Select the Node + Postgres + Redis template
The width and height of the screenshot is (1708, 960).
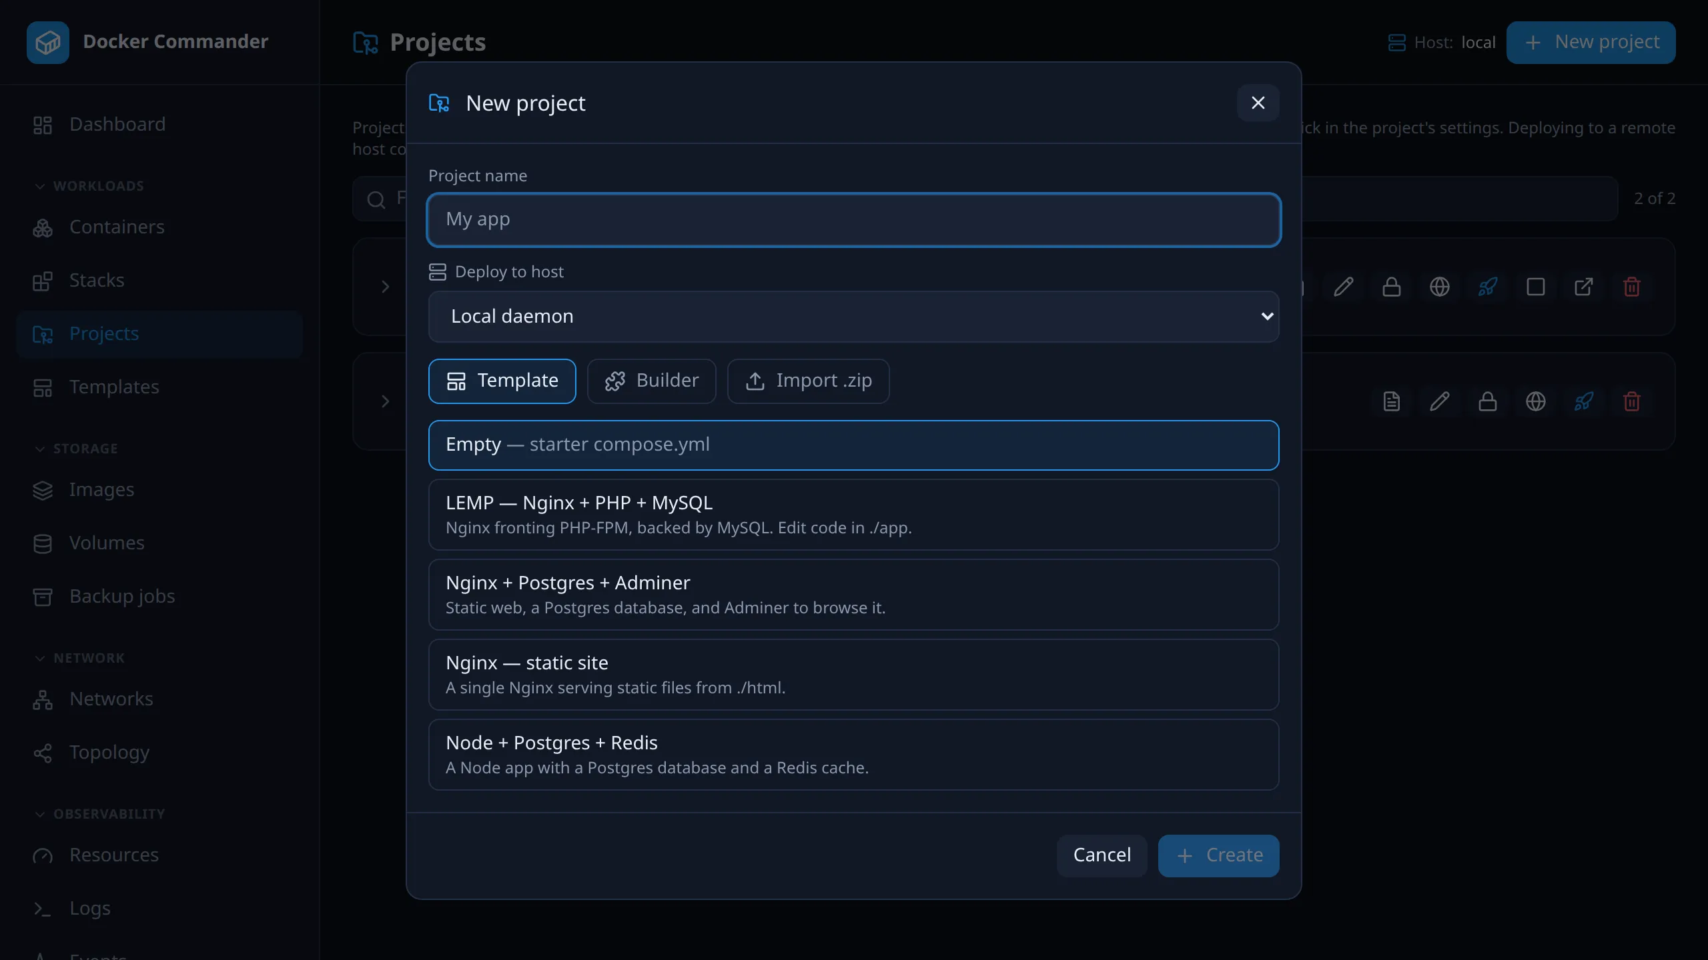[853, 755]
